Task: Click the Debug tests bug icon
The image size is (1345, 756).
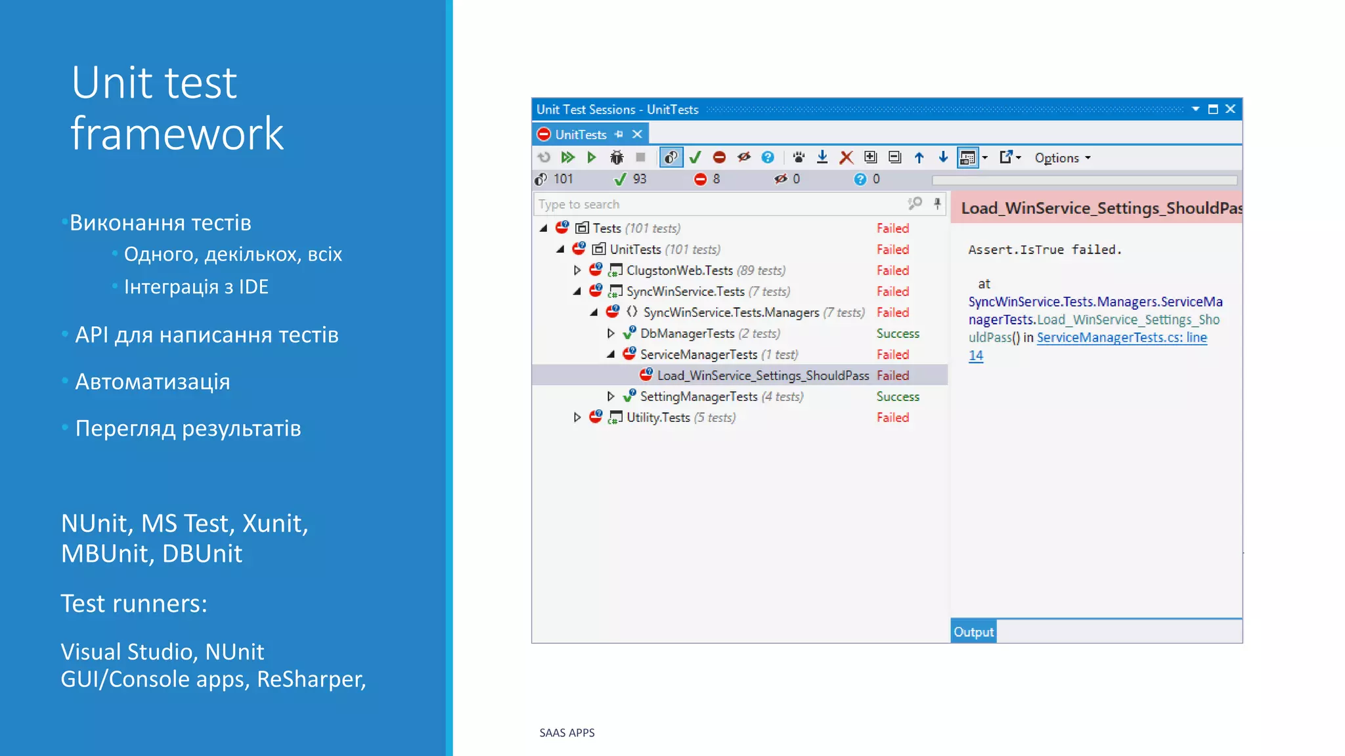Action: 616,157
